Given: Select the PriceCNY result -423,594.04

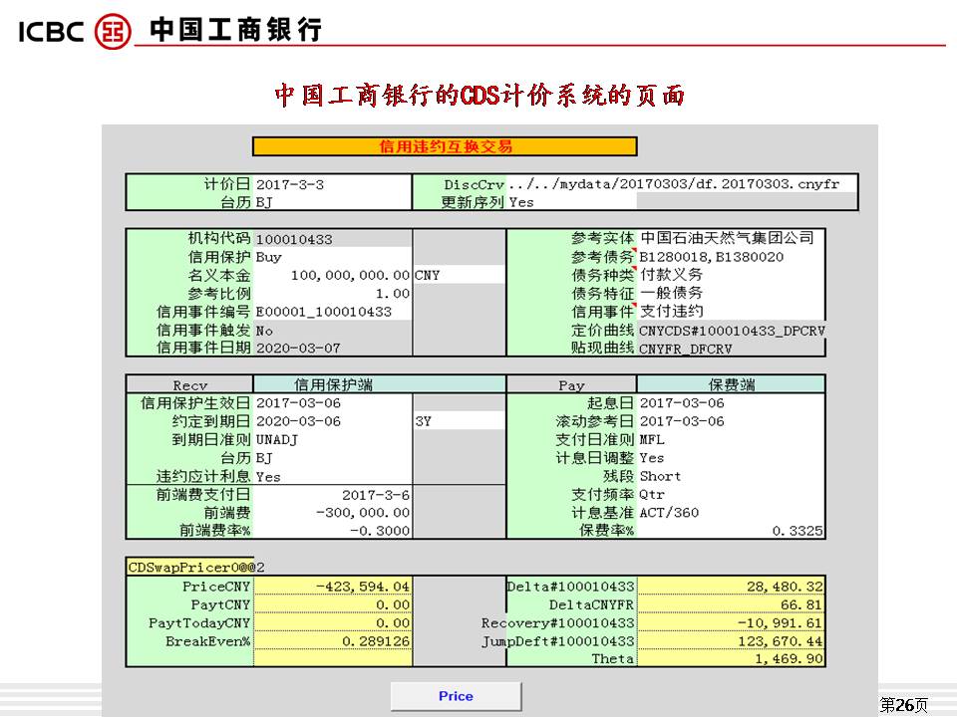Looking at the screenshot, I should click(x=332, y=587).
